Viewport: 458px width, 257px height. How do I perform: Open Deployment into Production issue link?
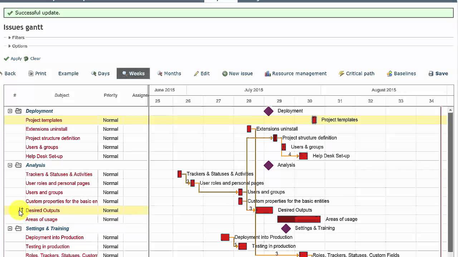click(x=55, y=237)
